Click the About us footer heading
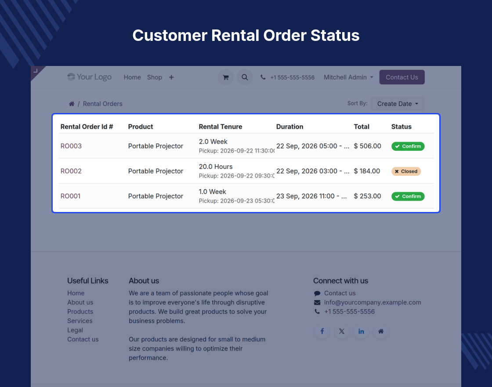 pos(144,281)
